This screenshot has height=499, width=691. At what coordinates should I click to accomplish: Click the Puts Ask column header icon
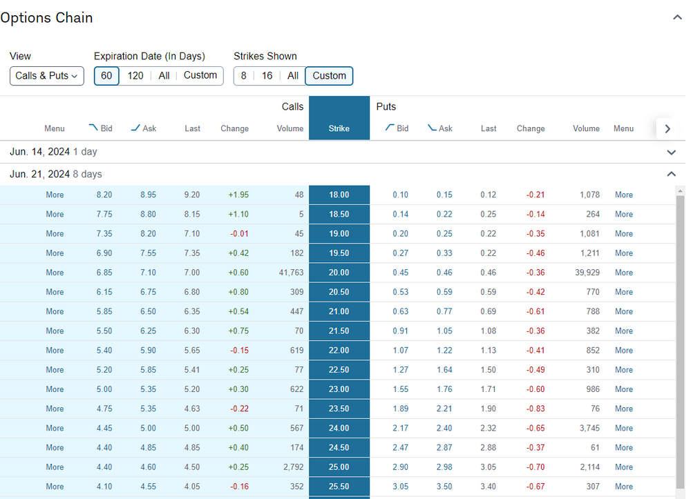[432, 128]
